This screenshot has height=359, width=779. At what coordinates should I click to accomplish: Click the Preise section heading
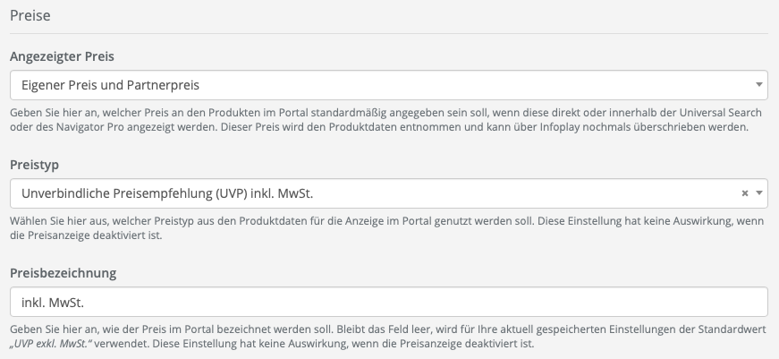29,15
